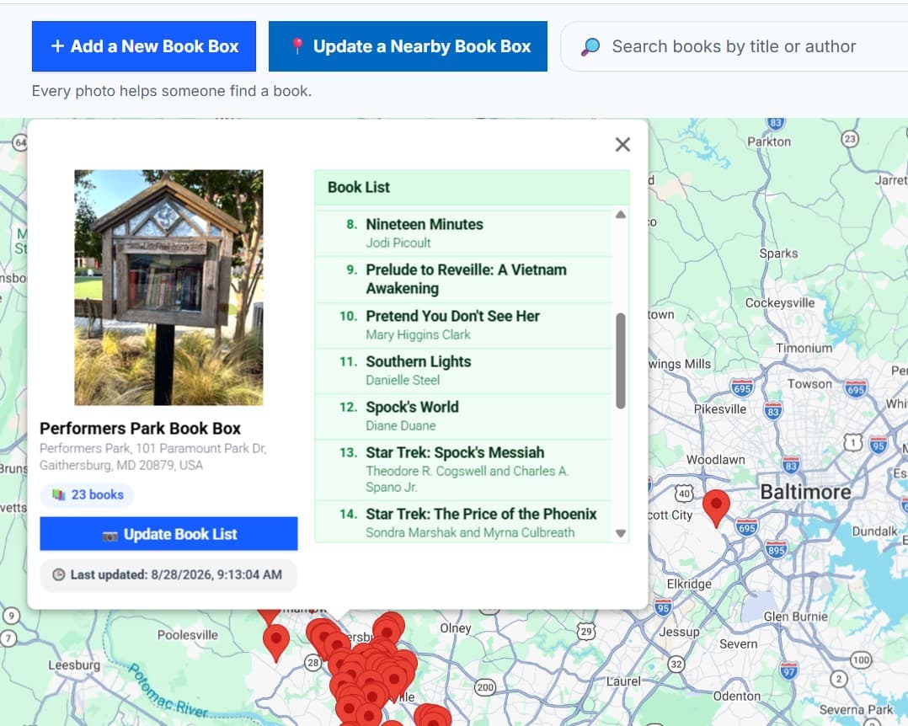
Task: Click the Olney label on the map
Action: 456,628
